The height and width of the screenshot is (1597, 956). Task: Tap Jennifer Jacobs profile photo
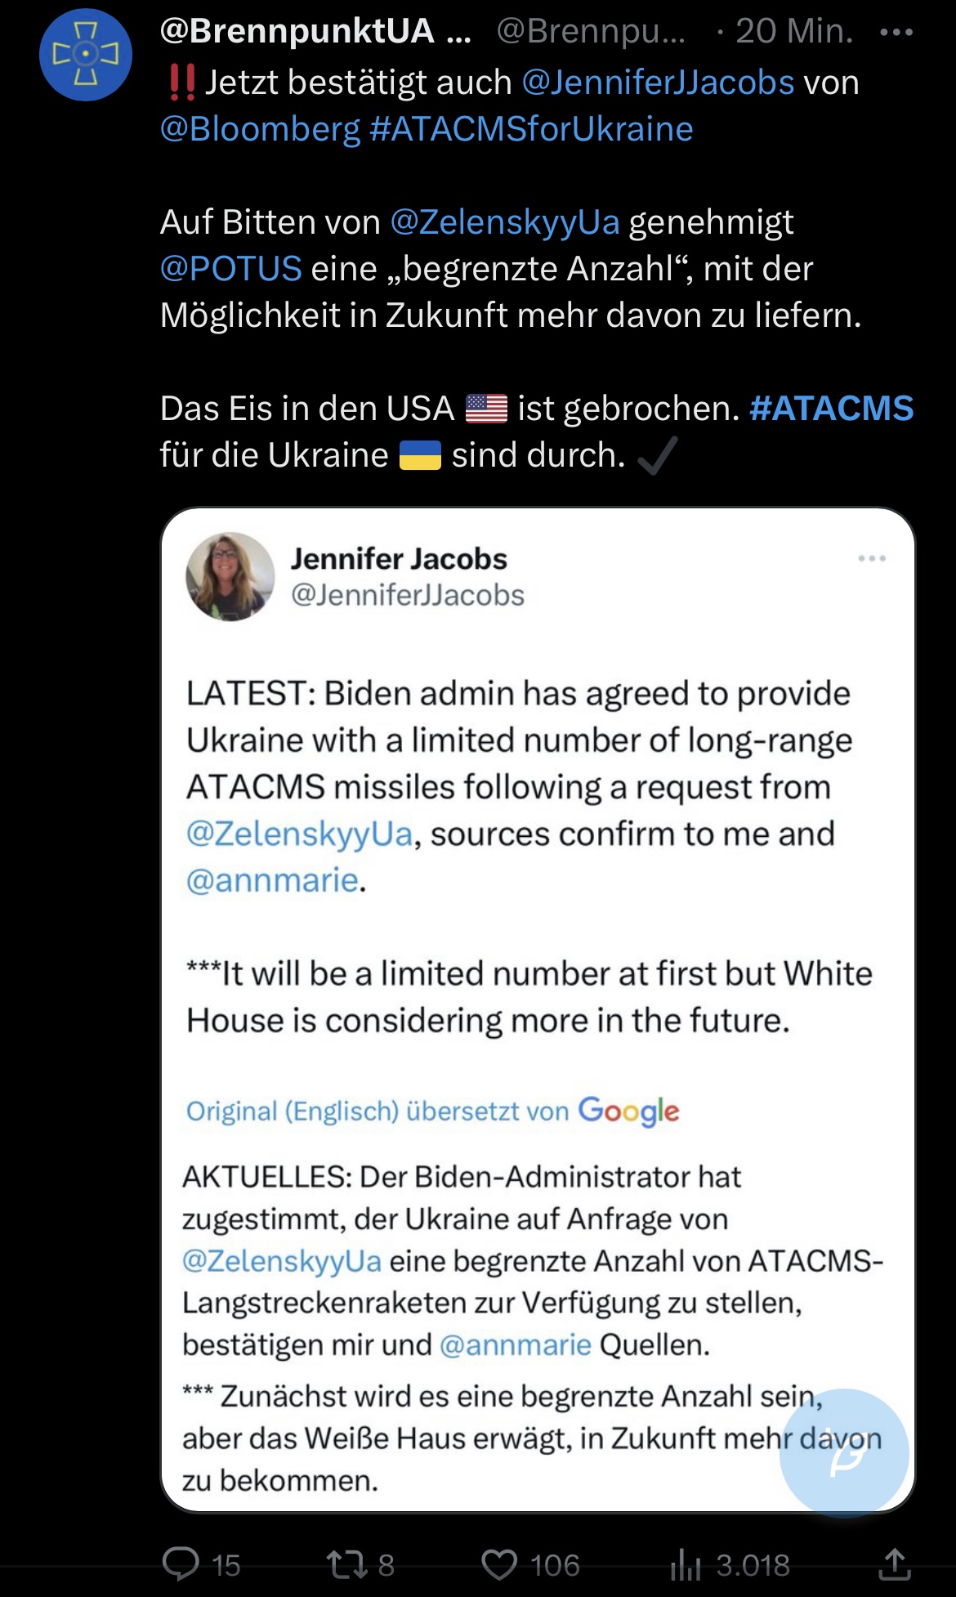(230, 577)
